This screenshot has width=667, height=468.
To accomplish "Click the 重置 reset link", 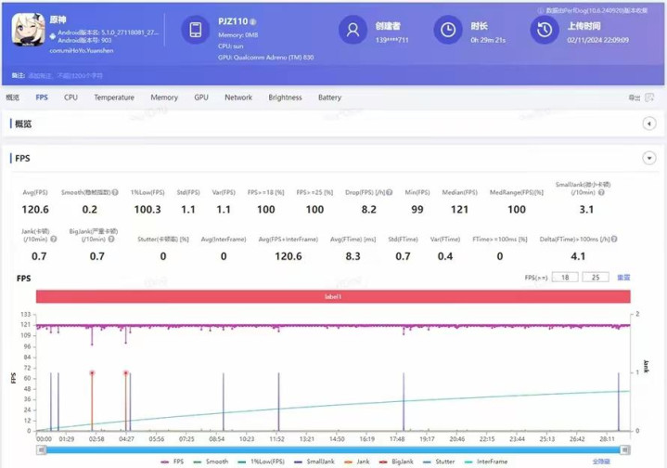I will 624,277.
